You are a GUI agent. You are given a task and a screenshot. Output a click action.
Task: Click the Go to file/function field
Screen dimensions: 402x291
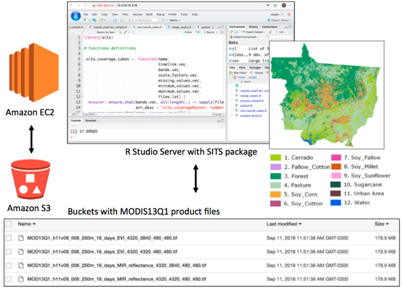click(142, 20)
